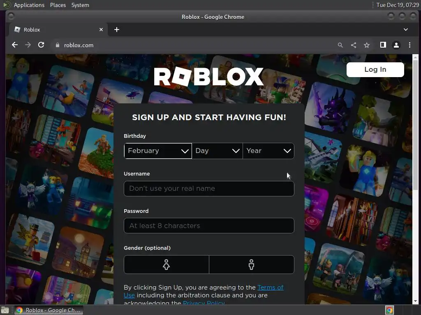The height and width of the screenshot is (315, 421).
Task: Open the Places menu
Action: pyautogui.click(x=58, y=5)
